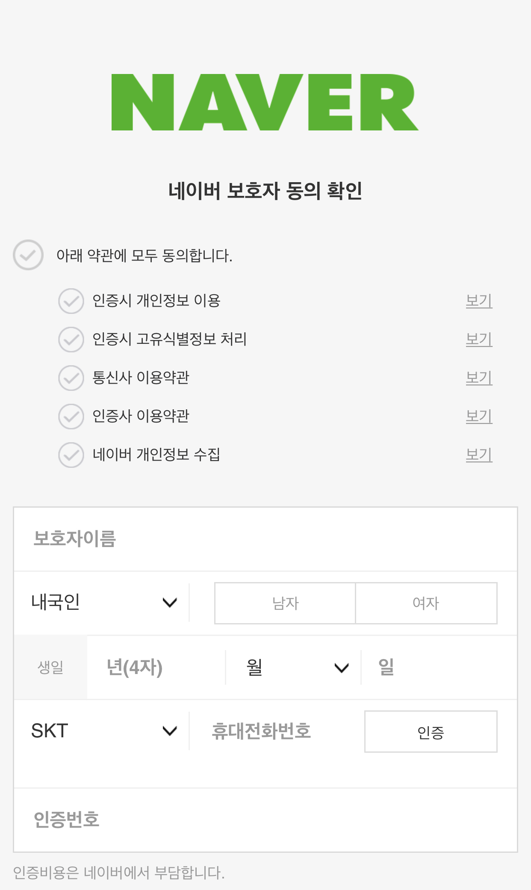Image resolution: width=531 pixels, height=890 pixels.
Task: Open the 내국인 nationality dropdown
Action: pyautogui.click(x=103, y=603)
